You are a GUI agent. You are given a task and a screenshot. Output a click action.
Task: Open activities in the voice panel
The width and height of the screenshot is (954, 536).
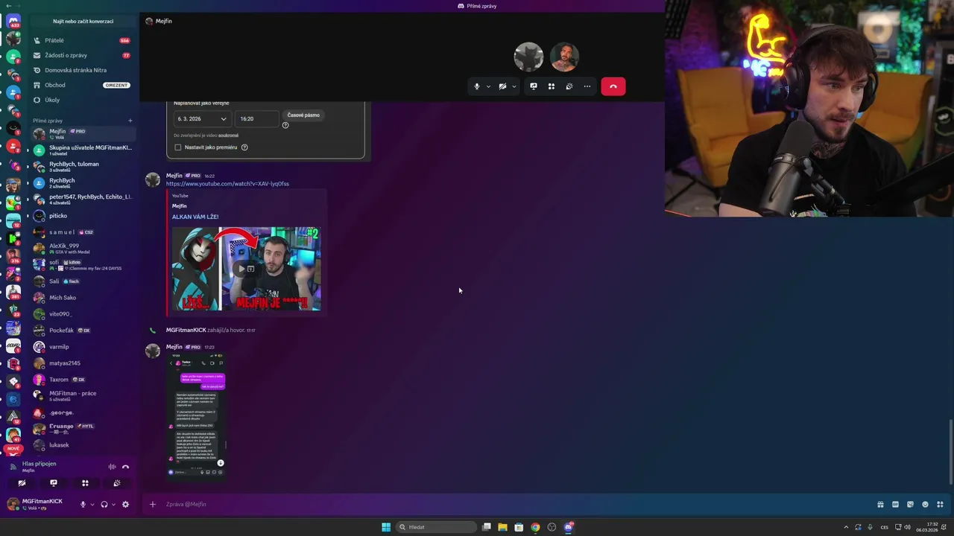pyautogui.click(x=85, y=483)
